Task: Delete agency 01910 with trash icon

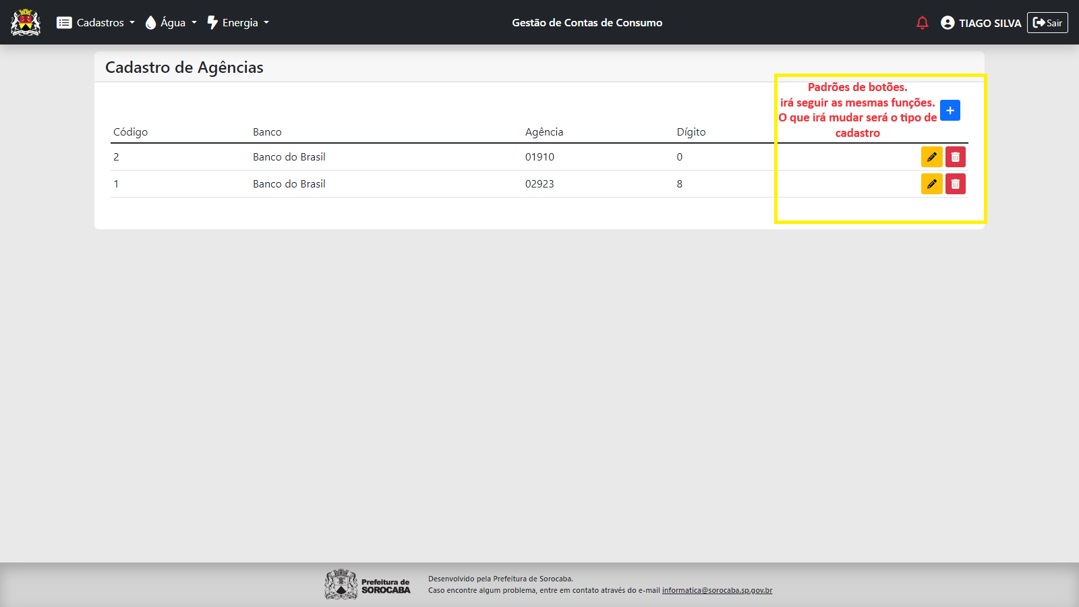Action: (x=955, y=157)
